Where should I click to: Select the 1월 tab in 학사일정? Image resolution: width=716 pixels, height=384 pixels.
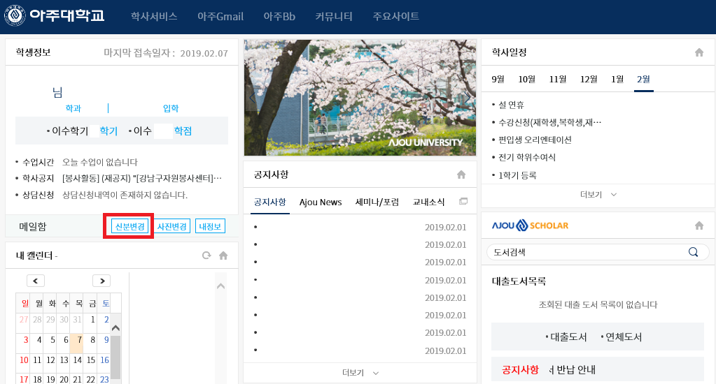pos(617,79)
